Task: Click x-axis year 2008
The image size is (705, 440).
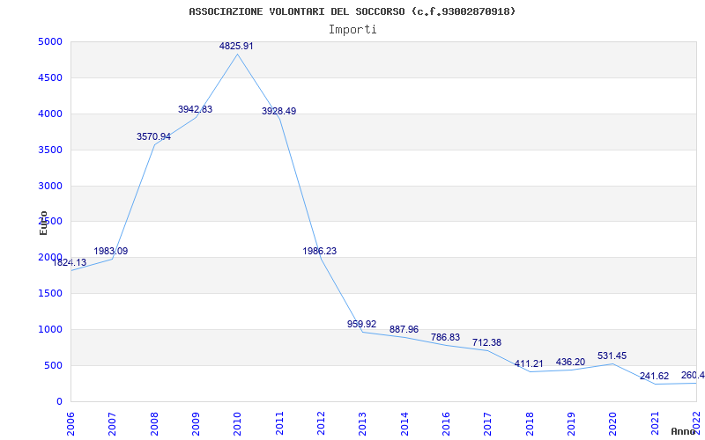Action: (153, 422)
